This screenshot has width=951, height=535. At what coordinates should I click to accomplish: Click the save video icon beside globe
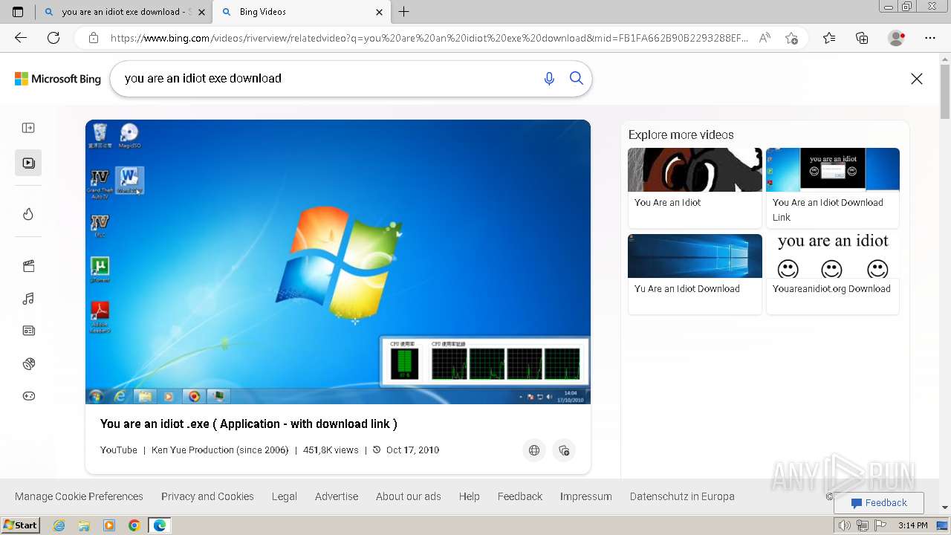pos(564,450)
